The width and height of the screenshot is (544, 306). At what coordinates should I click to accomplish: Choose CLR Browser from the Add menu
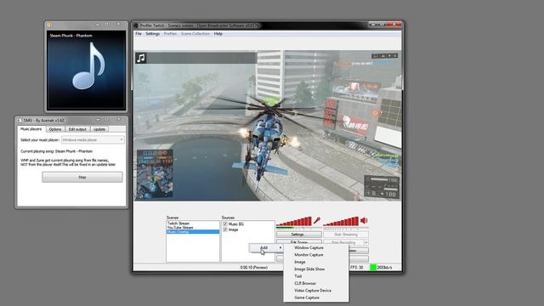pyautogui.click(x=305, y=283)
